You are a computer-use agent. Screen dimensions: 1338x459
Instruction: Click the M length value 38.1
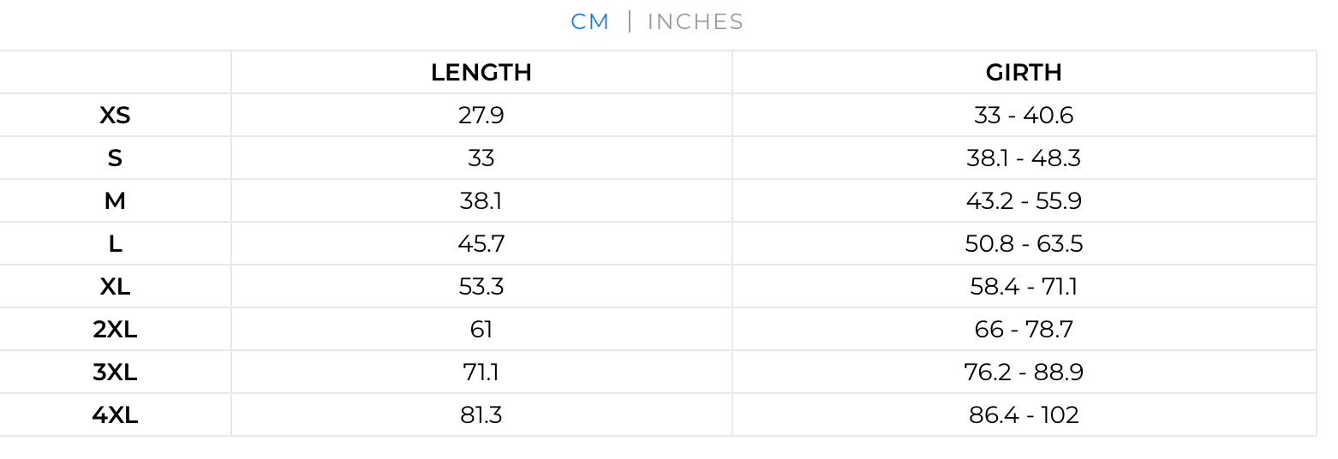pos(481,201)
